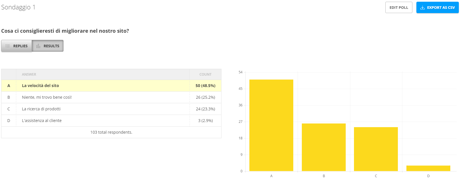Switch to the Results tab
The image size is (460, 186).
(x=48, y=46)
